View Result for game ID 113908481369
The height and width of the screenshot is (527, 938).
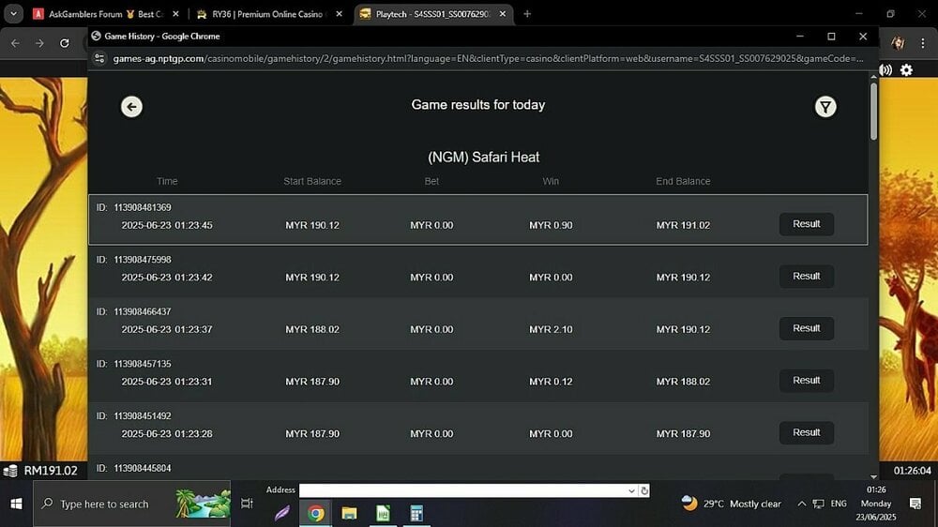(x=806, y=224)
